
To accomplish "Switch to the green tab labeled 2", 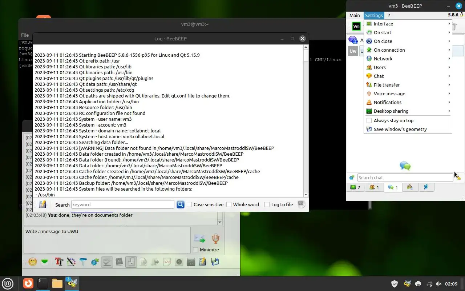I will [355, 187].
